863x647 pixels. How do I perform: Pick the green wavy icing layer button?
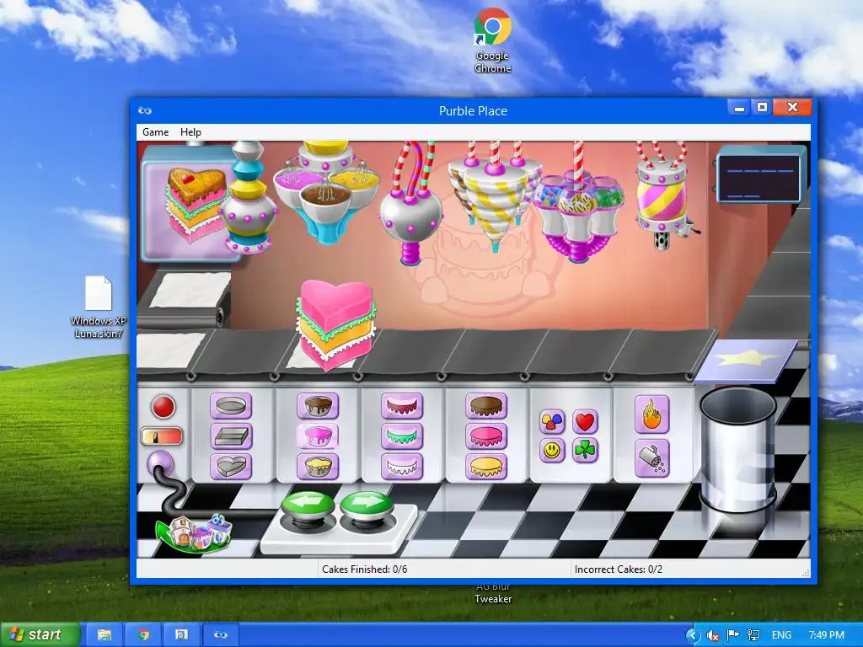point(402,437)
